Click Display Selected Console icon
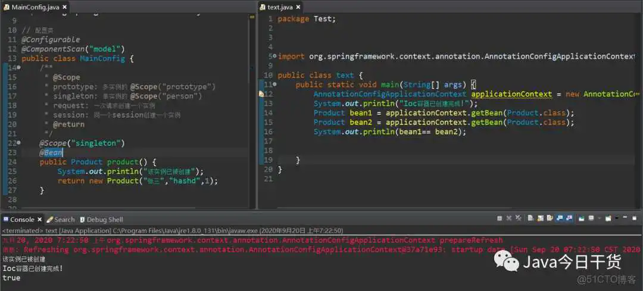Viewport: 643px width, 291px height. (591, 218)
